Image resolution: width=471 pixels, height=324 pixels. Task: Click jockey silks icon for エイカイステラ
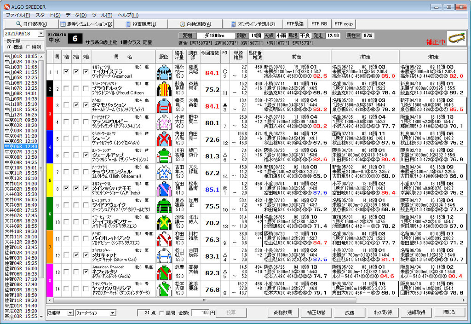164,72
